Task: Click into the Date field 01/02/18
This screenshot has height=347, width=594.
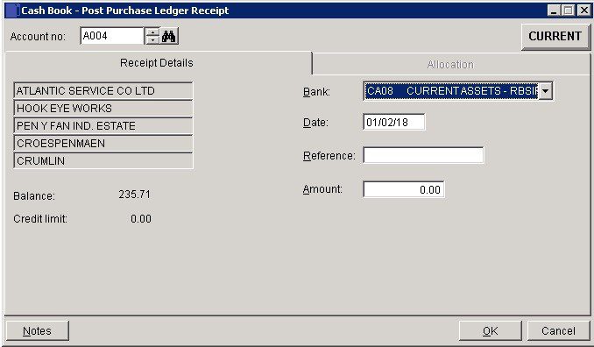Action: tap(394, 122)
